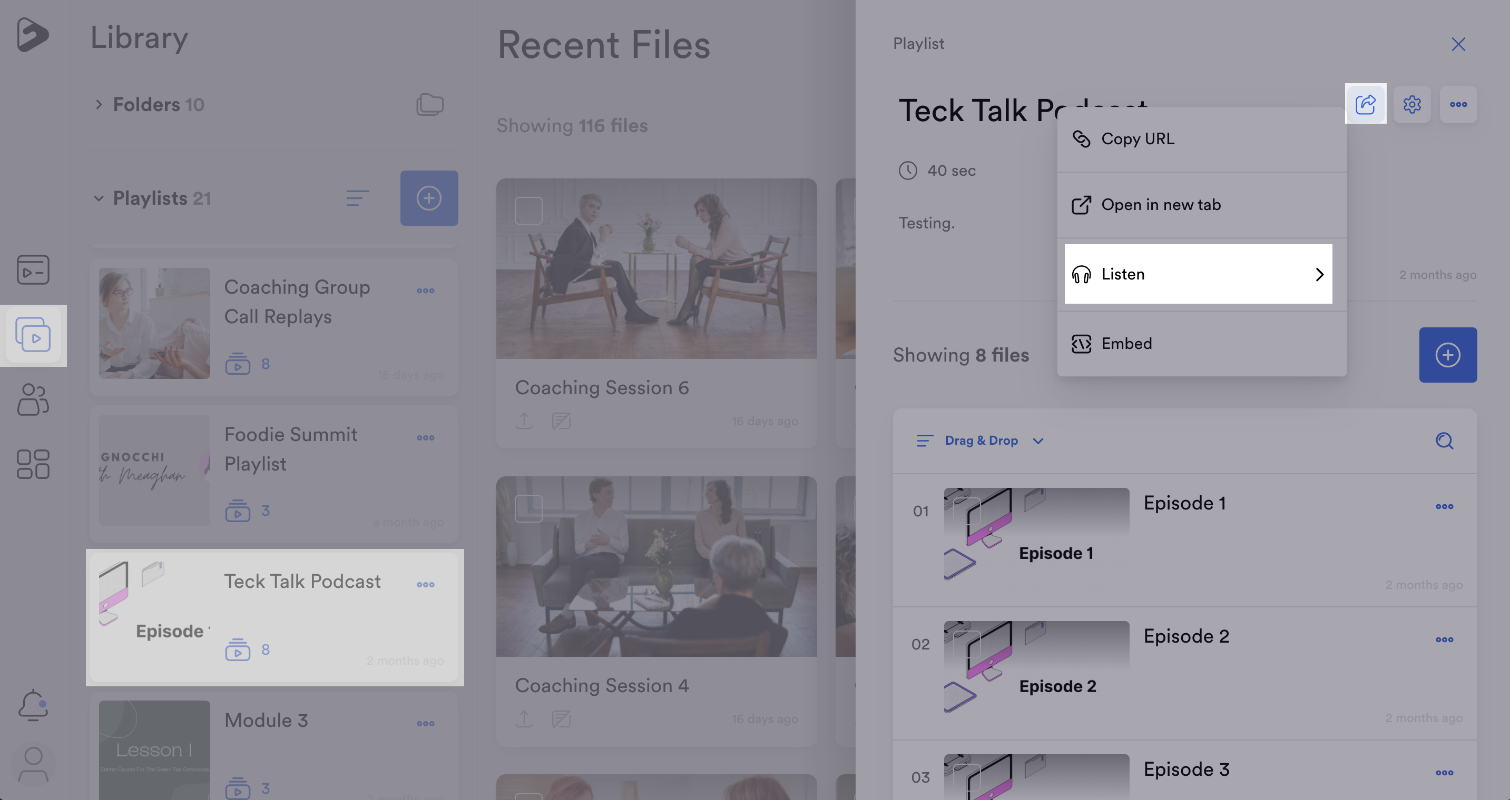This screenshot has width=1510, height=800.
Task: Choose Copy URL from share menu
Action: (1202, 139)
